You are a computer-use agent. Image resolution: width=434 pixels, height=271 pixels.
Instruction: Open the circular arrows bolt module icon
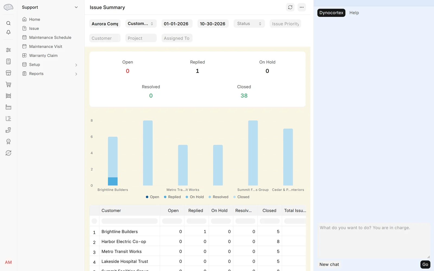[8, 153]
